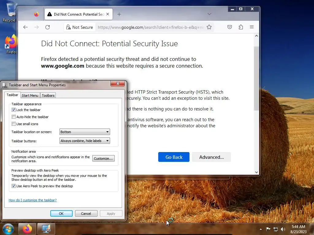Open Firefox hamburger application menu
This screenshot has height=235, width=314.
pos(252,27)
